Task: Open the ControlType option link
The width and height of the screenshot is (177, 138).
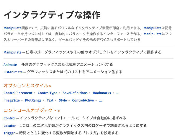Action: (47, 93)
